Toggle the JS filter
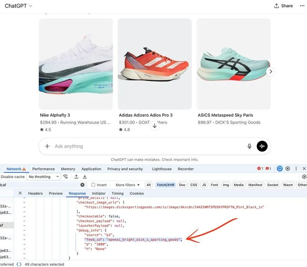 point(204,185)
